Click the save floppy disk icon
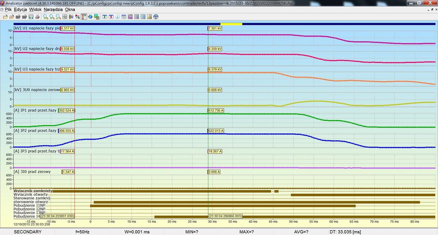 point(31,17)
